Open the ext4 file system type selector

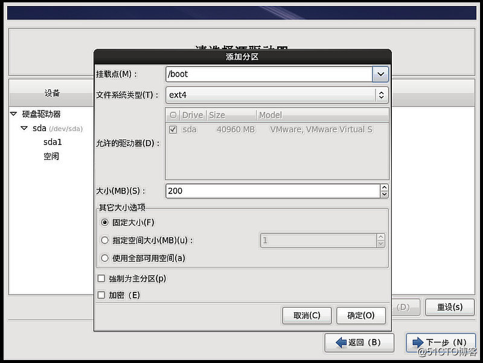point(277,95)
